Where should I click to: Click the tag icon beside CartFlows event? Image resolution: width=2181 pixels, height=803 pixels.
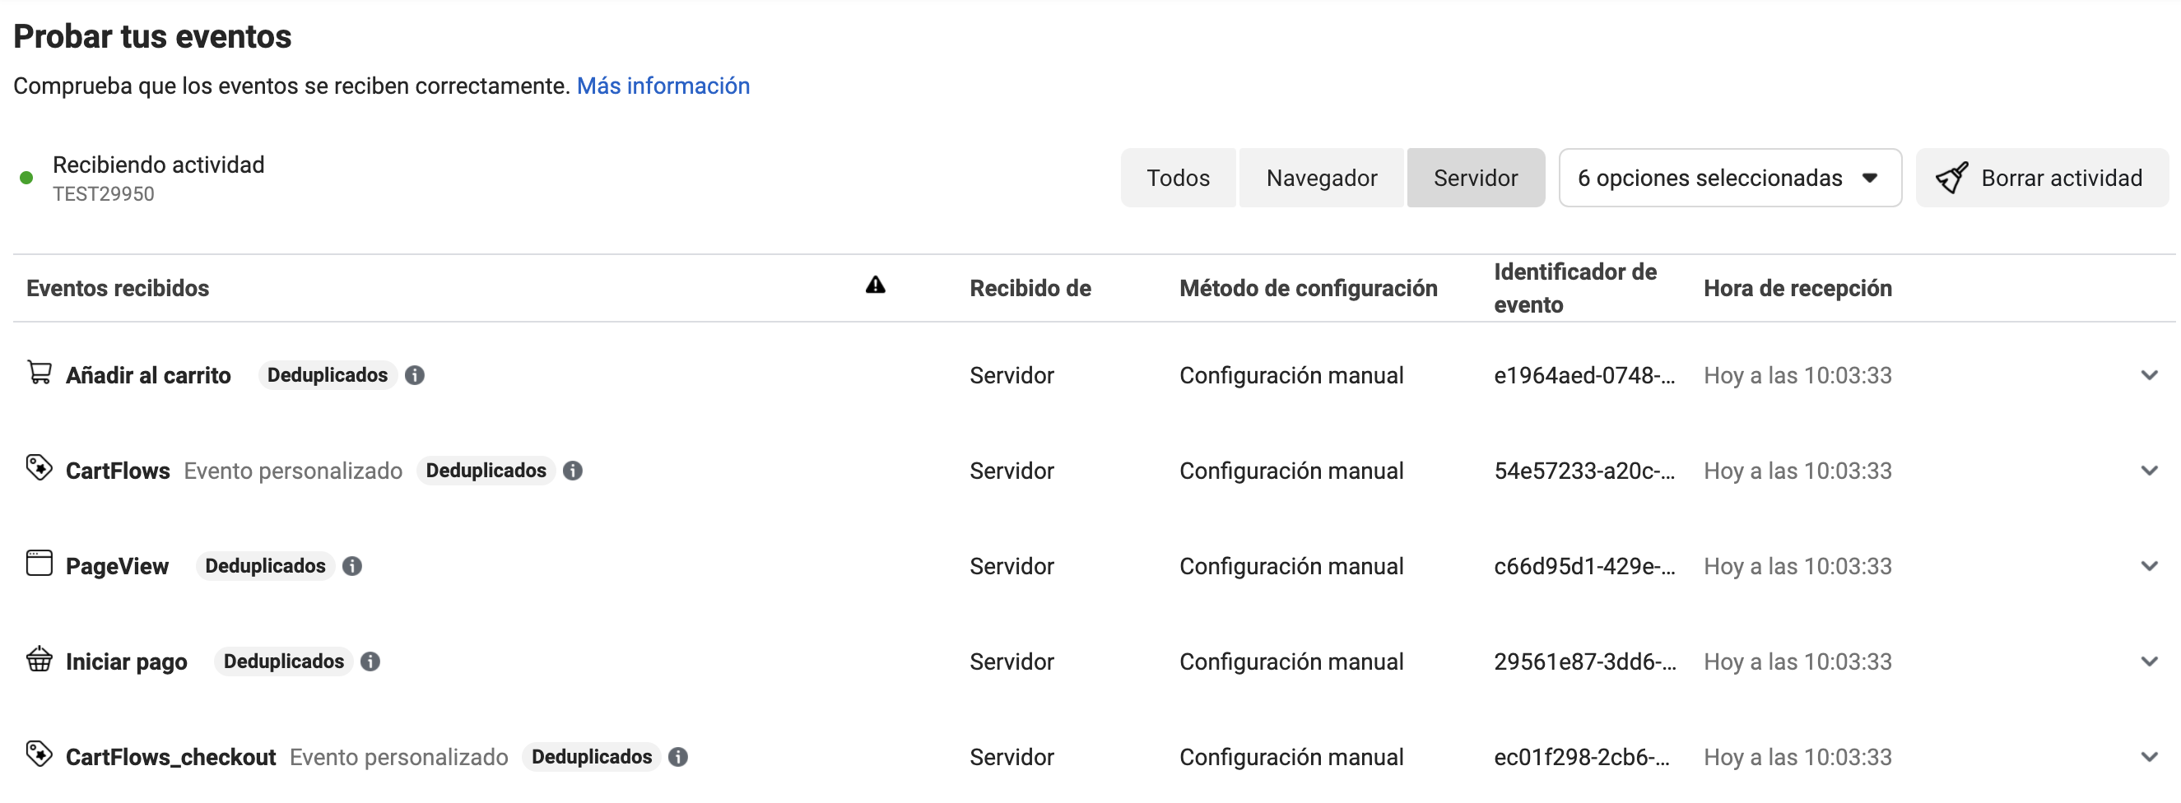pos(39,468)
